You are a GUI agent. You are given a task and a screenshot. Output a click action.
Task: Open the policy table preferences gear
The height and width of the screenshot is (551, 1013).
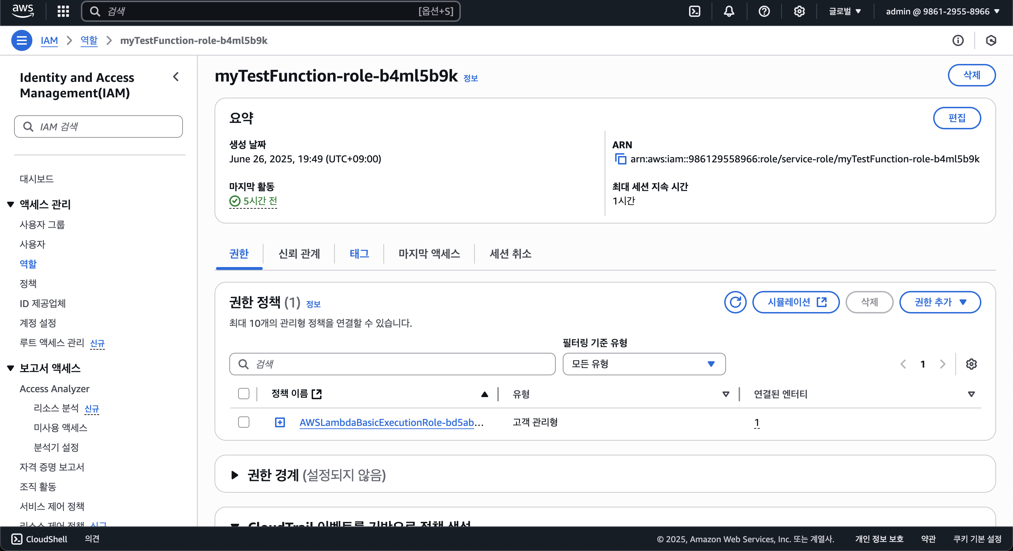coord(971,364)
